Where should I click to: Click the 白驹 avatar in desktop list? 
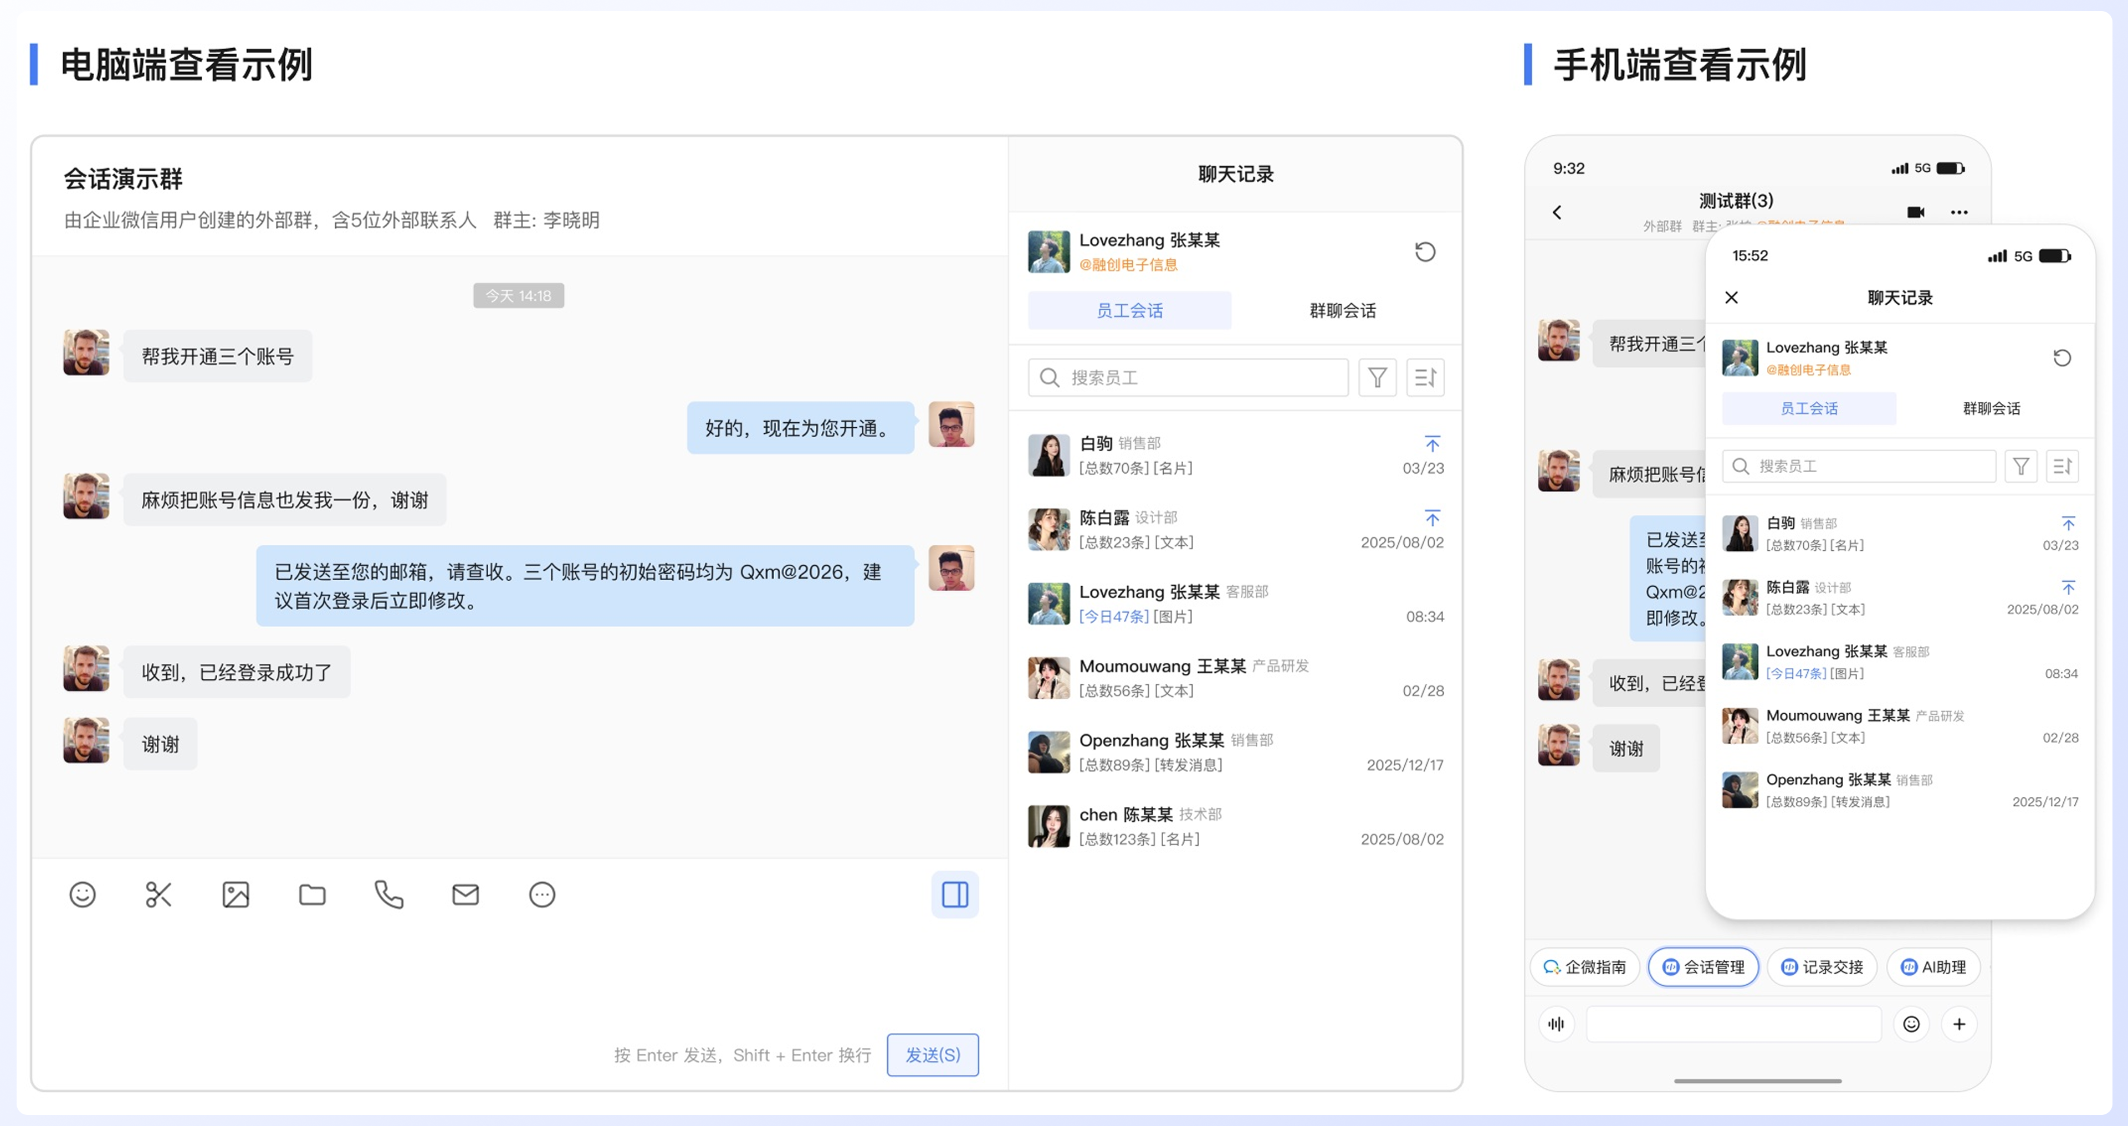1049,455
